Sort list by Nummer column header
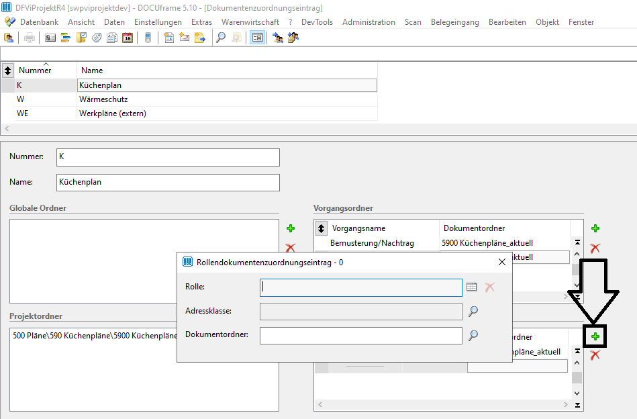 (x=45, y=71)
